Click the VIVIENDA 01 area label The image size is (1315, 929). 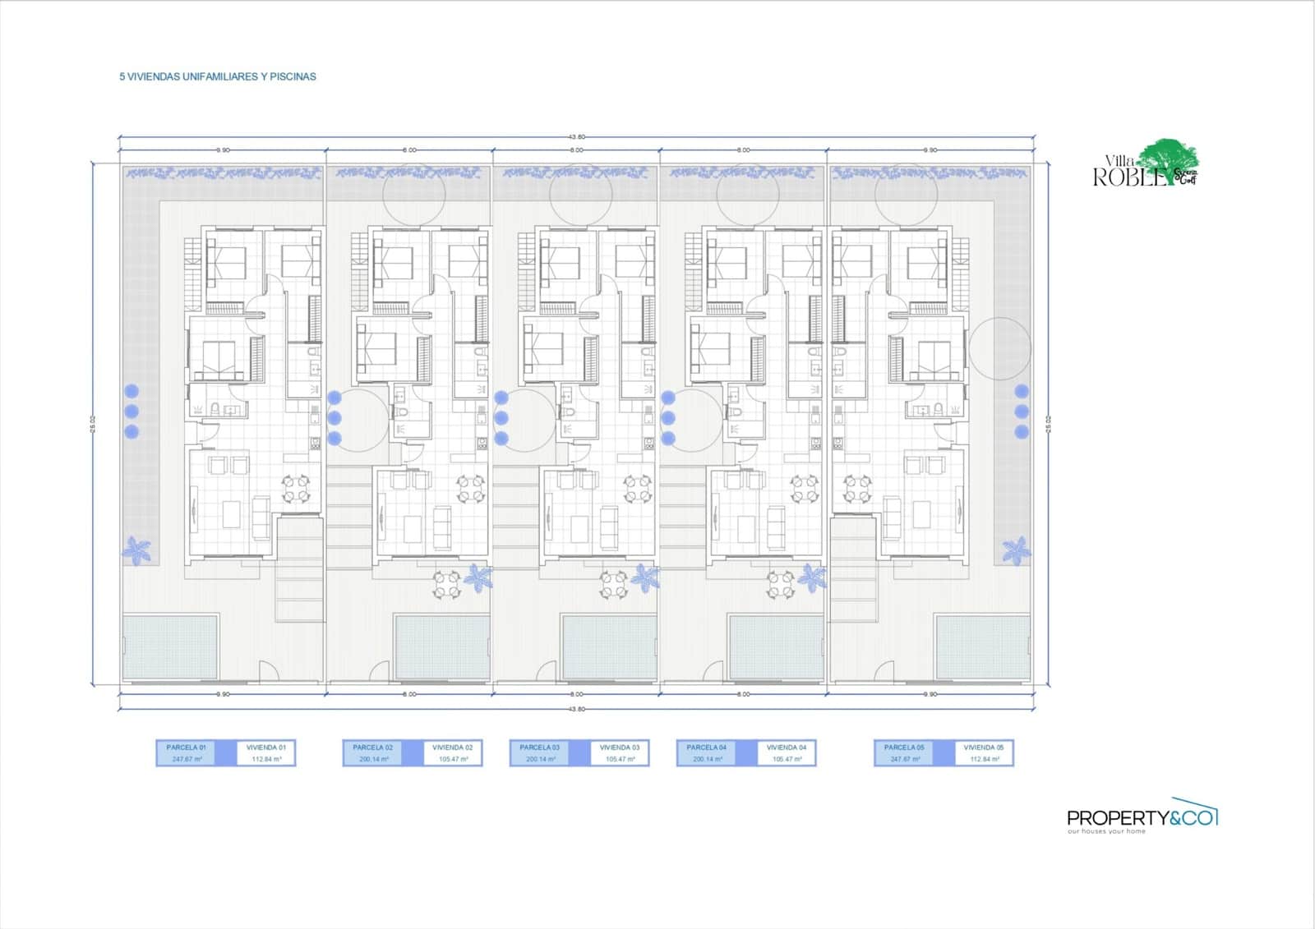[266, 753]
